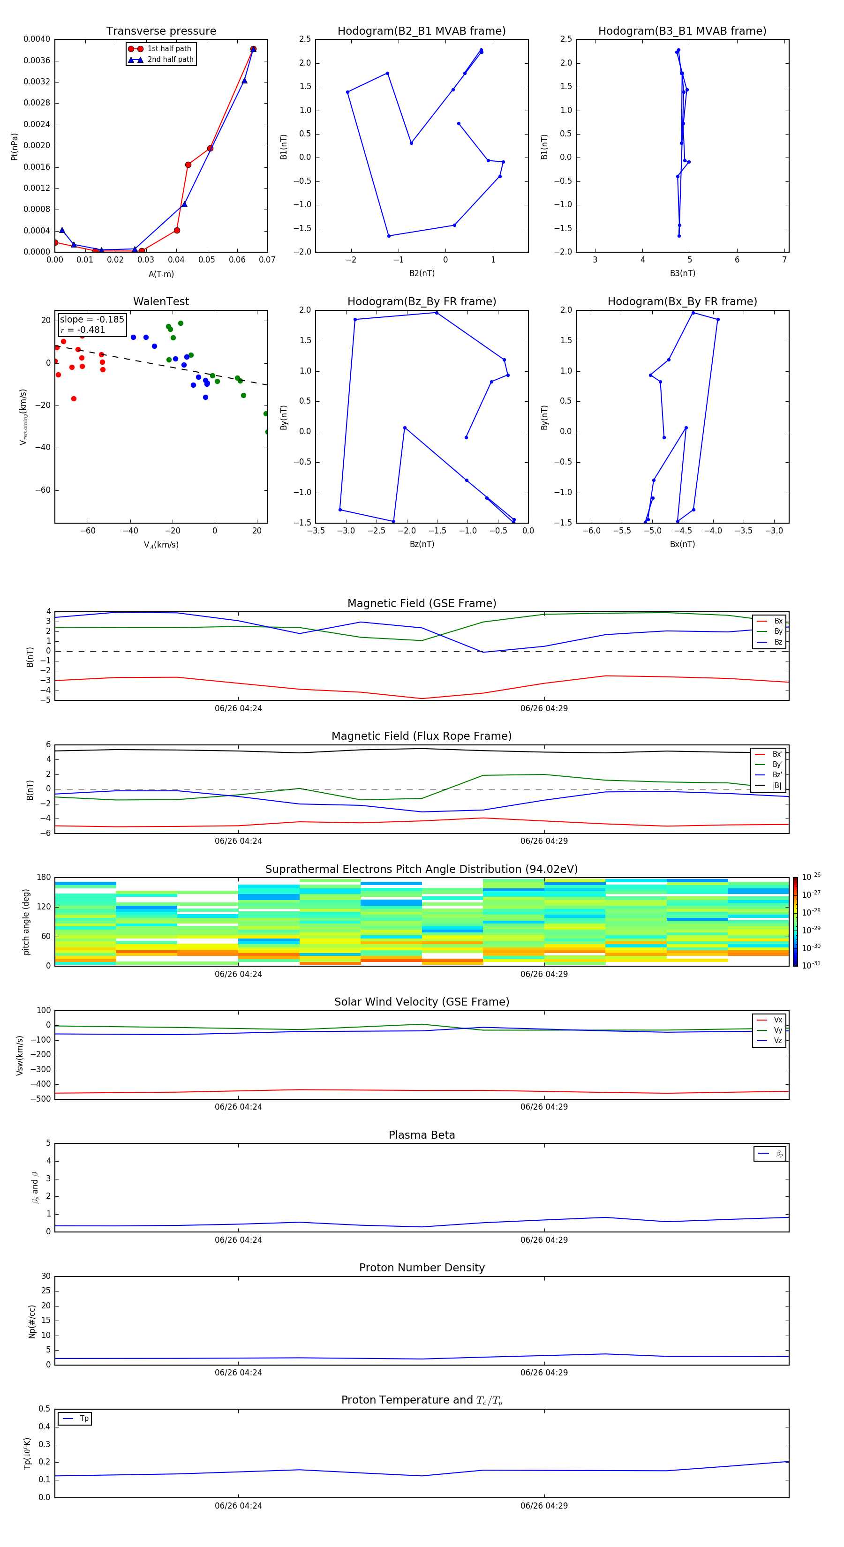Click 'A(T·m)' axis label
This screenshot has width=844, height=1547.
point(161,274)
